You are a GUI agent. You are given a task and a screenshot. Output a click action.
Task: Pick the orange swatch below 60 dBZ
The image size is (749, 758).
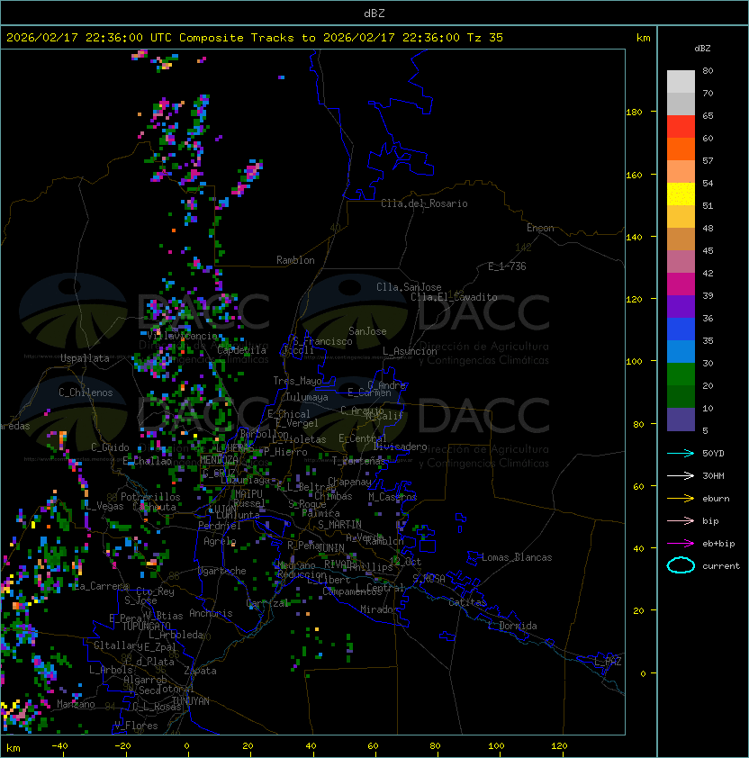(x=681, y=149)
